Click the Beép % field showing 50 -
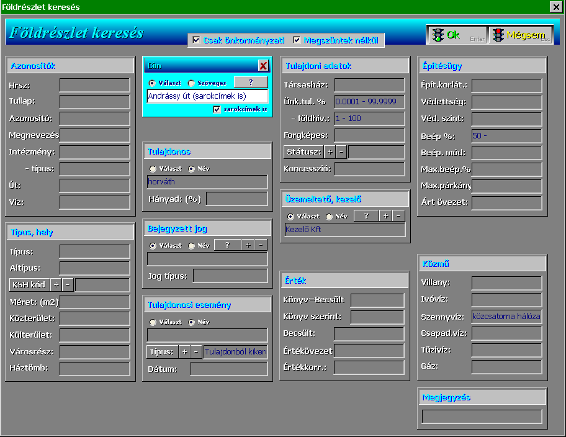Screen dimensions: 566x437 [x=507, y=136]
